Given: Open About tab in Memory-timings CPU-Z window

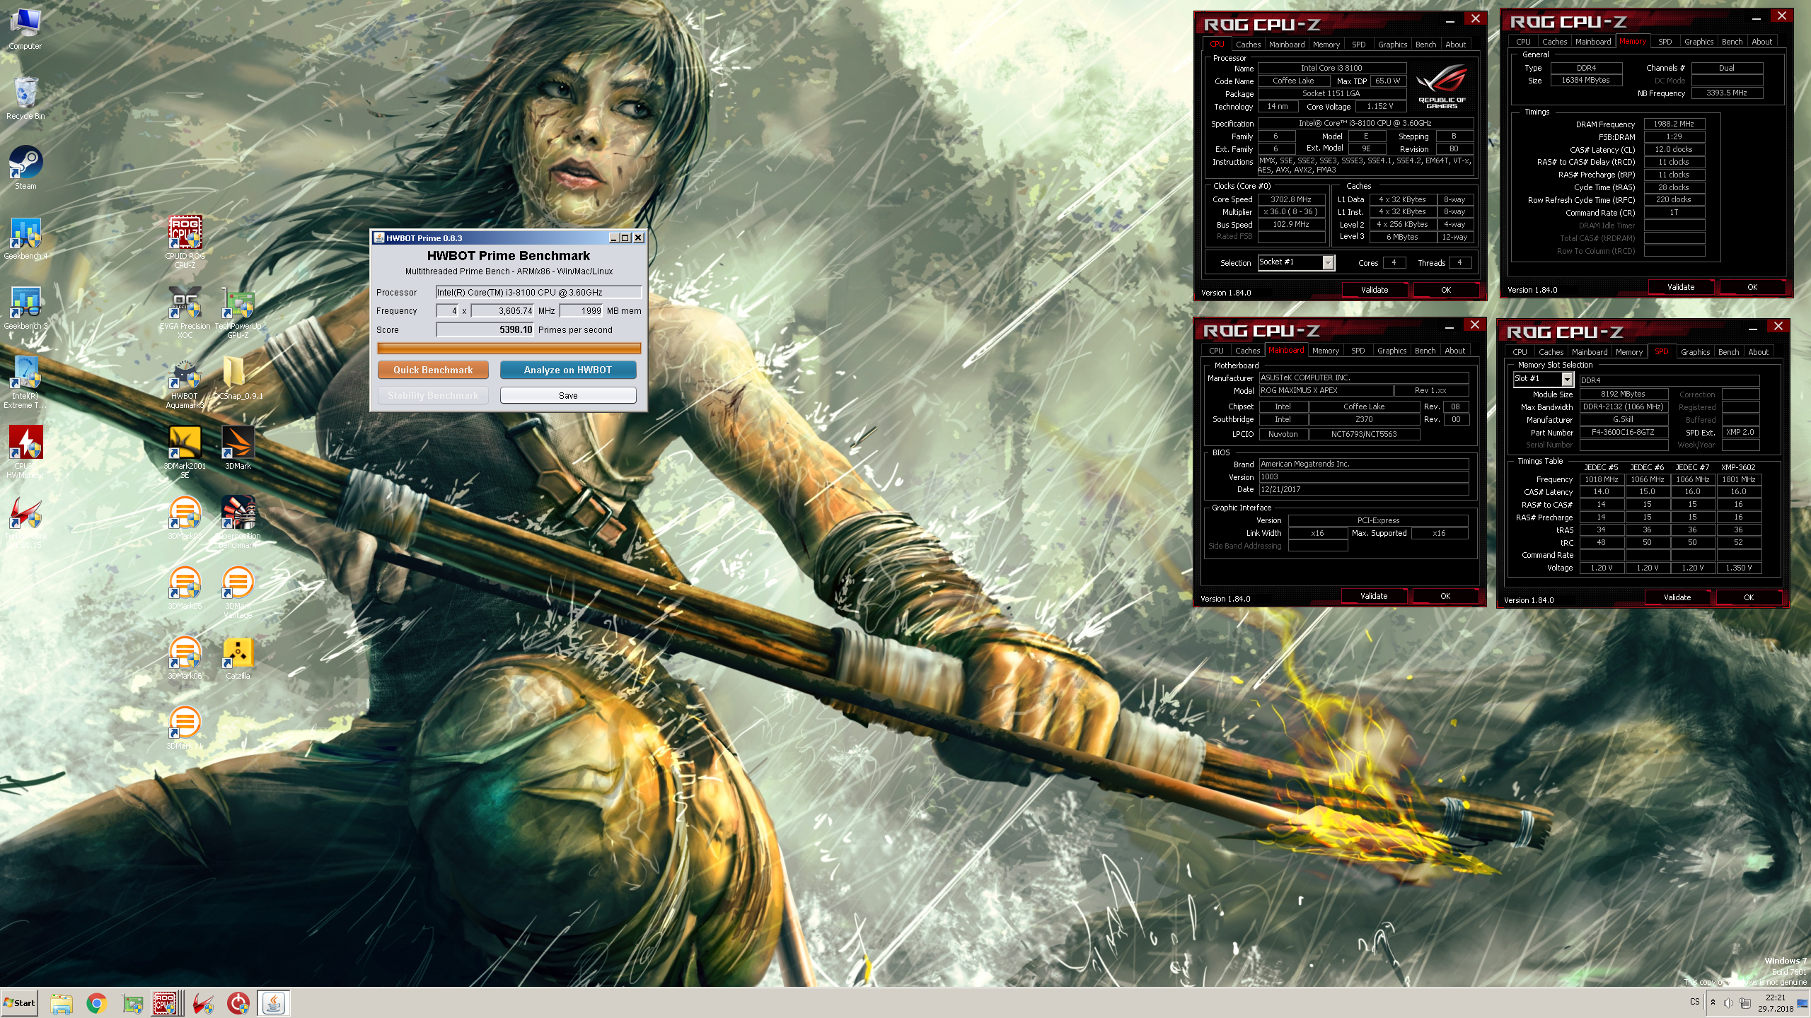Looking at the screenshot, I should 1761,42.
